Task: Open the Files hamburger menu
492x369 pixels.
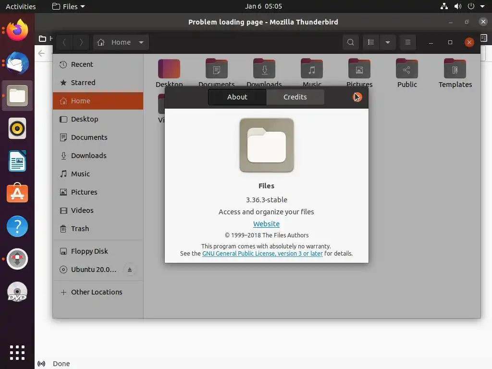Action: click(407, 42)
